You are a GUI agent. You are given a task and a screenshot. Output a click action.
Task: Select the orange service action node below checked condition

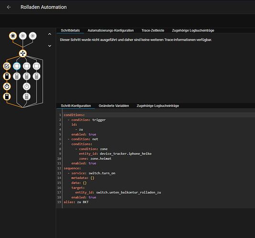click(7, 76)
